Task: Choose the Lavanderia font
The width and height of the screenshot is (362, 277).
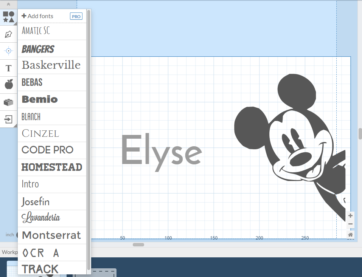Action: [x=52, y=218]
